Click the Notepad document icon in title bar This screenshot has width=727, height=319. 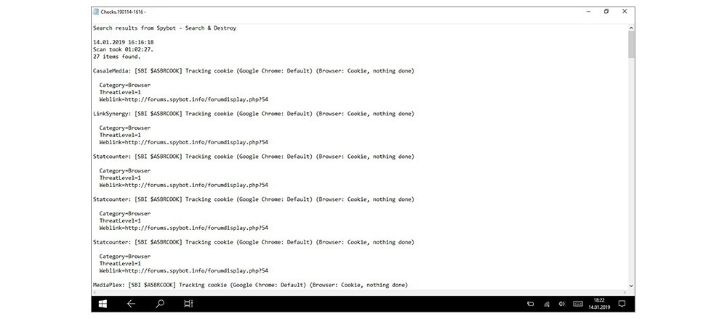95,12
